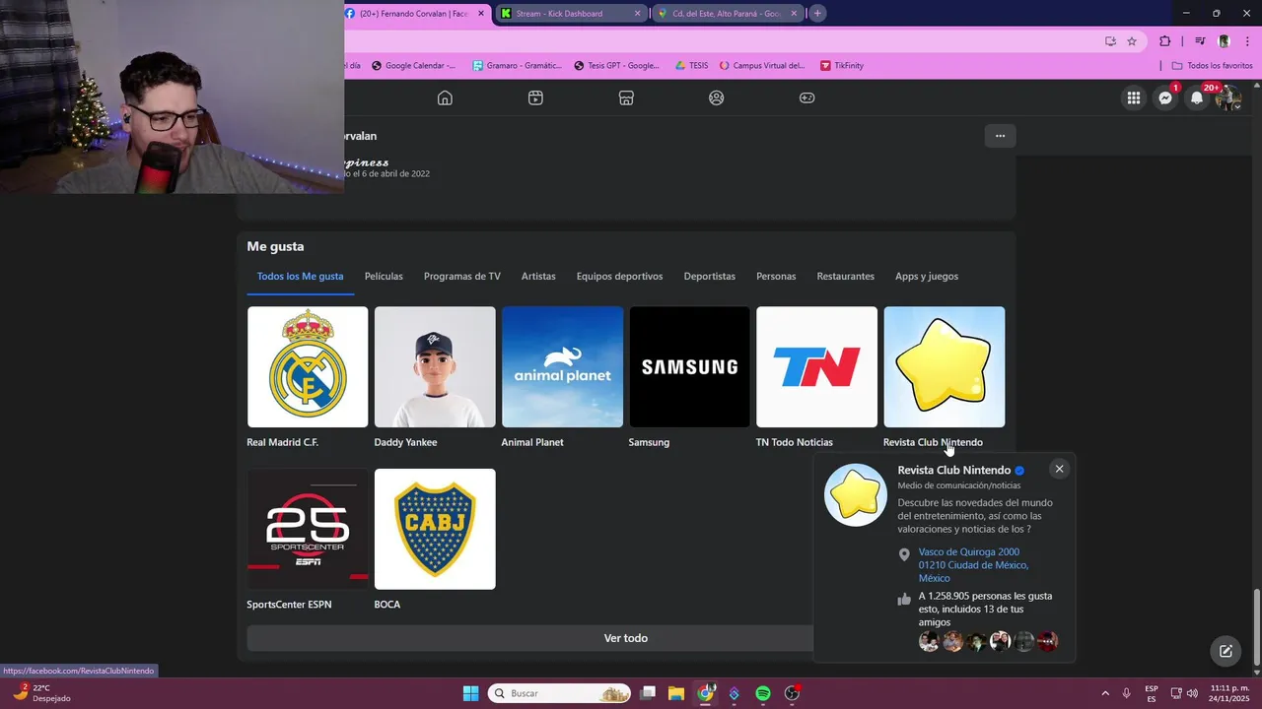Open the Facebook menu grid icon
Viewport: 1262px width, 709px height.
(1134, 97)
